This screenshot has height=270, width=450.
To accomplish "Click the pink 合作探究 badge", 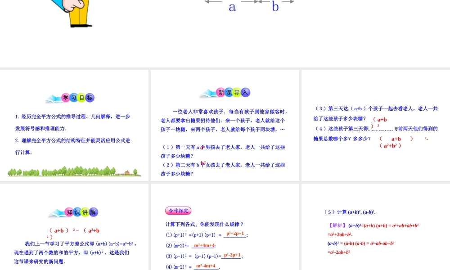I will 178,211.
